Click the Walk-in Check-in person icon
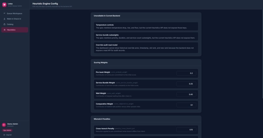Viewport: 263px width, 138px height. point(4,19)
